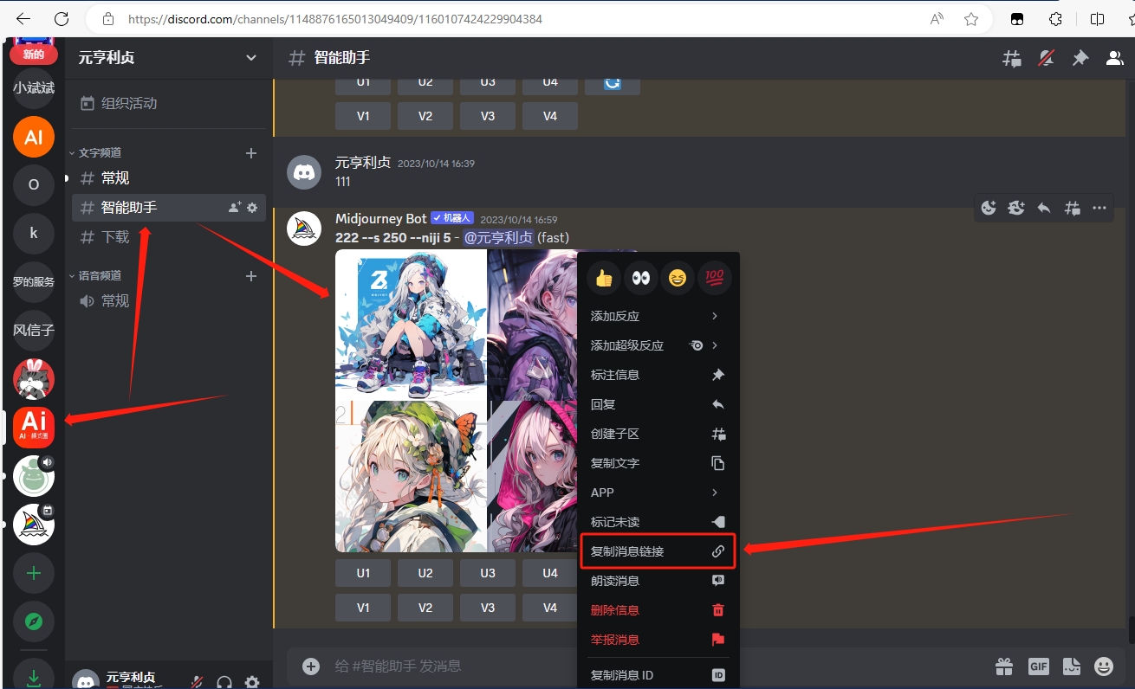Screen dimensions: 1135x689
Task: React with laughing emoji
Action: point(678,278)
